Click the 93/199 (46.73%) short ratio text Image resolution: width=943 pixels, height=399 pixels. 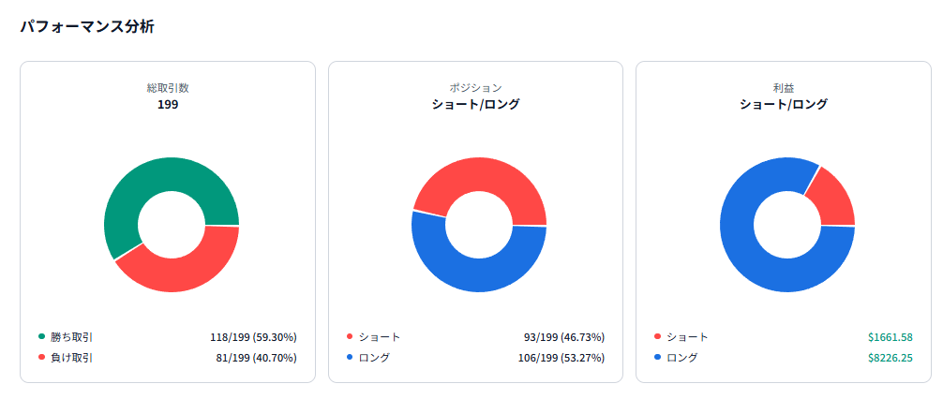(x=563, y=336)
